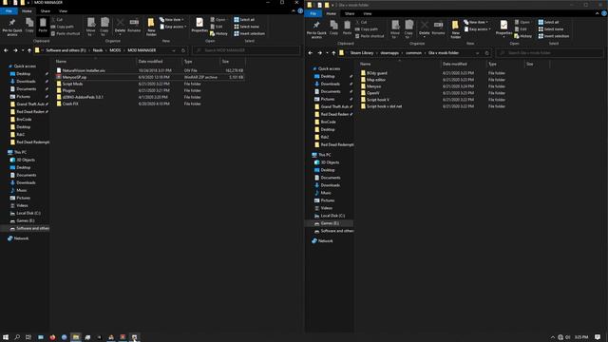Click the Delete icon in MOD MANAGER ribbon
This screenshot has width=608, height=342.
coord(121,26)
